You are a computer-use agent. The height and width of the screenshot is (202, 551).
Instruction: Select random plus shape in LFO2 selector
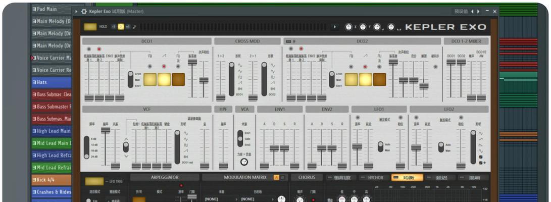tap(481, 163)
